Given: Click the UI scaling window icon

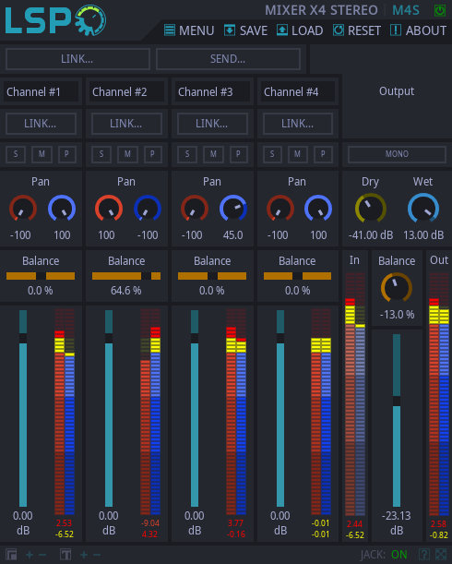Looking at the screenshot, I should coord(11,554).
